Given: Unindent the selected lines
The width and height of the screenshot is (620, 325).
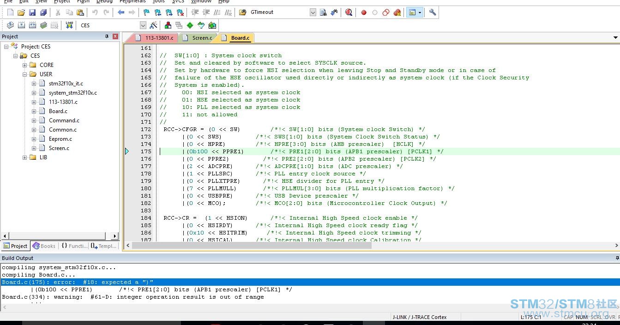Looking at the screenshot, I should pyautogui.click(x=206, y=12).
